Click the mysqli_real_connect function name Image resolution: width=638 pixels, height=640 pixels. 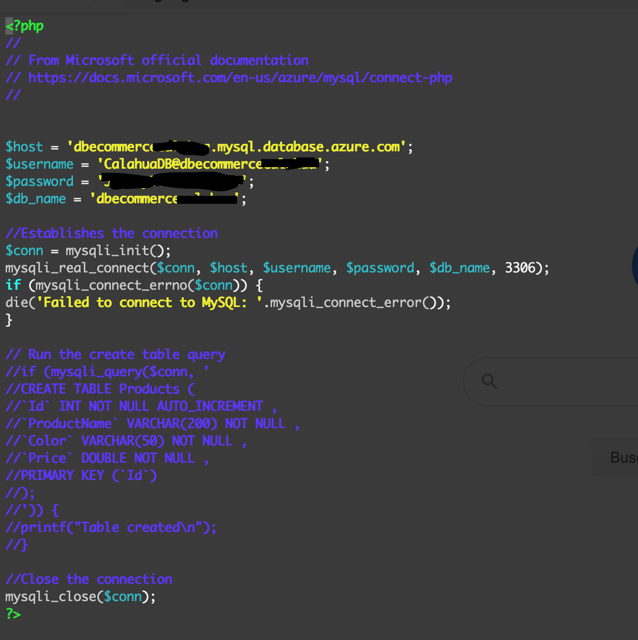pos(77,268)
